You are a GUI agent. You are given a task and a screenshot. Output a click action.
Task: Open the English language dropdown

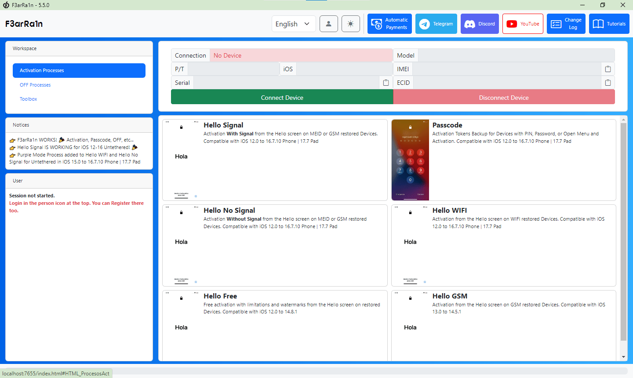click(x=293, y=24)
